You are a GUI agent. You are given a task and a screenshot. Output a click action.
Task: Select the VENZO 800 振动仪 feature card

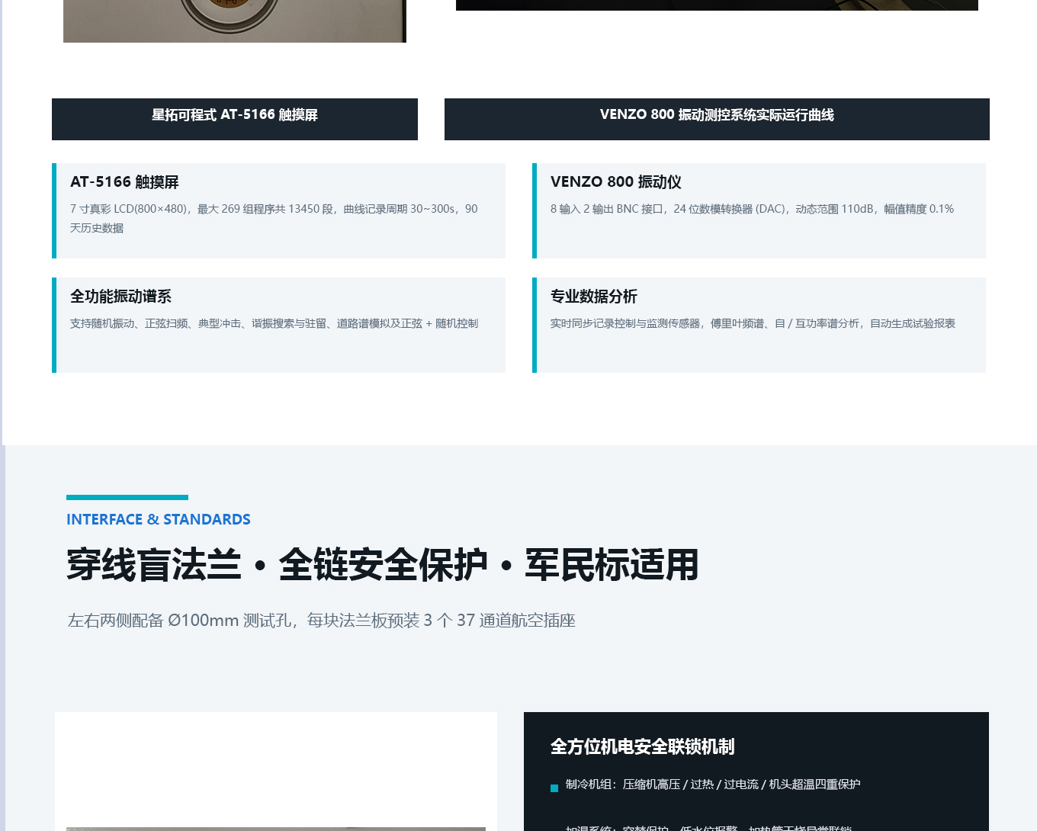click(759, 210)
